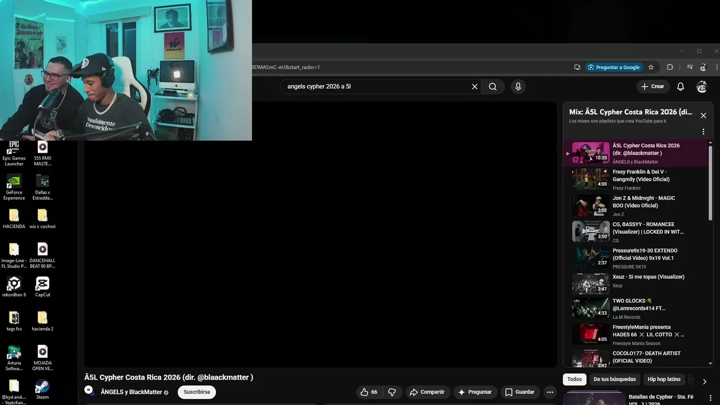Play COCOLO177 DEATH ARTIST video

point(636,358)
